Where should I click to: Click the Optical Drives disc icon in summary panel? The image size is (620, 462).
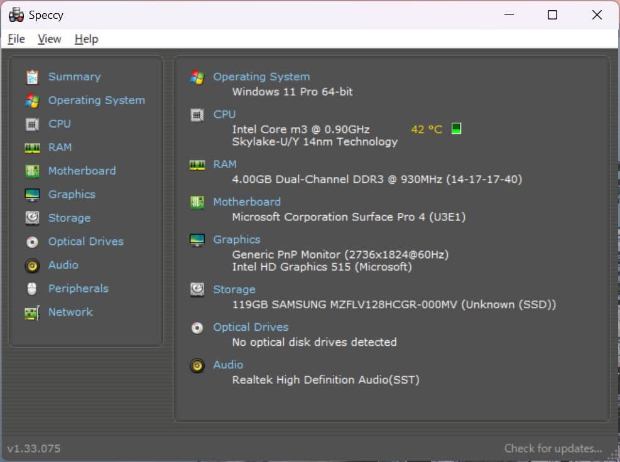[197, 328]
